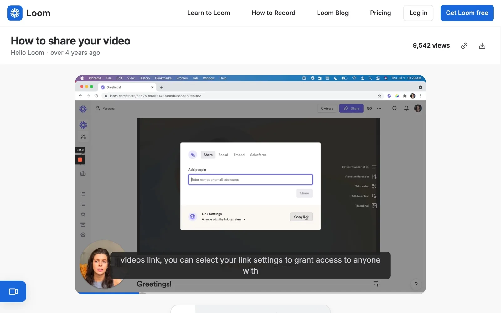The width and height of the screenshot is (501, 313).
Task: Click the link icon beside Share
Action: tap(369, 108)
